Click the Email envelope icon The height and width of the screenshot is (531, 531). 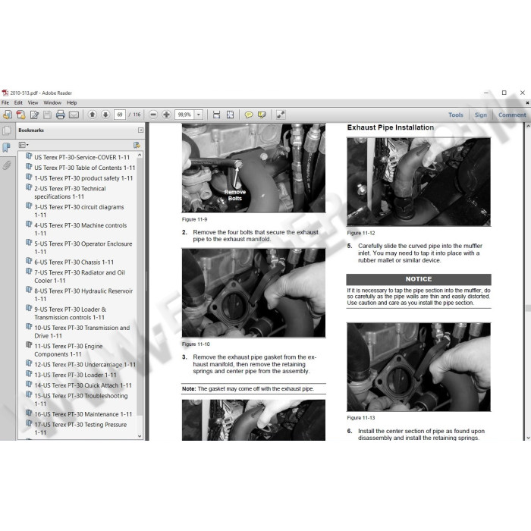point(74,115)
